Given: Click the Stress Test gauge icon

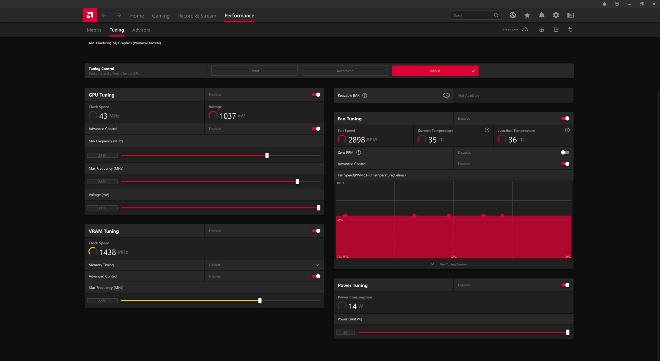Looking at the screenshot, I should (x=525, y=30).
